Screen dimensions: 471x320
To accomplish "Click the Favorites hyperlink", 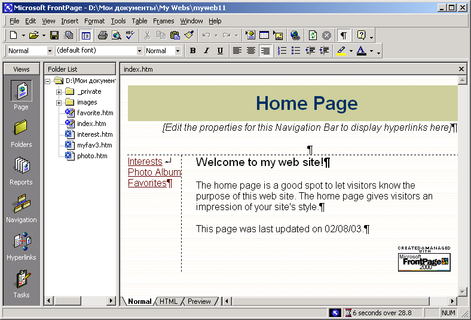I will (x=147, y=183).
